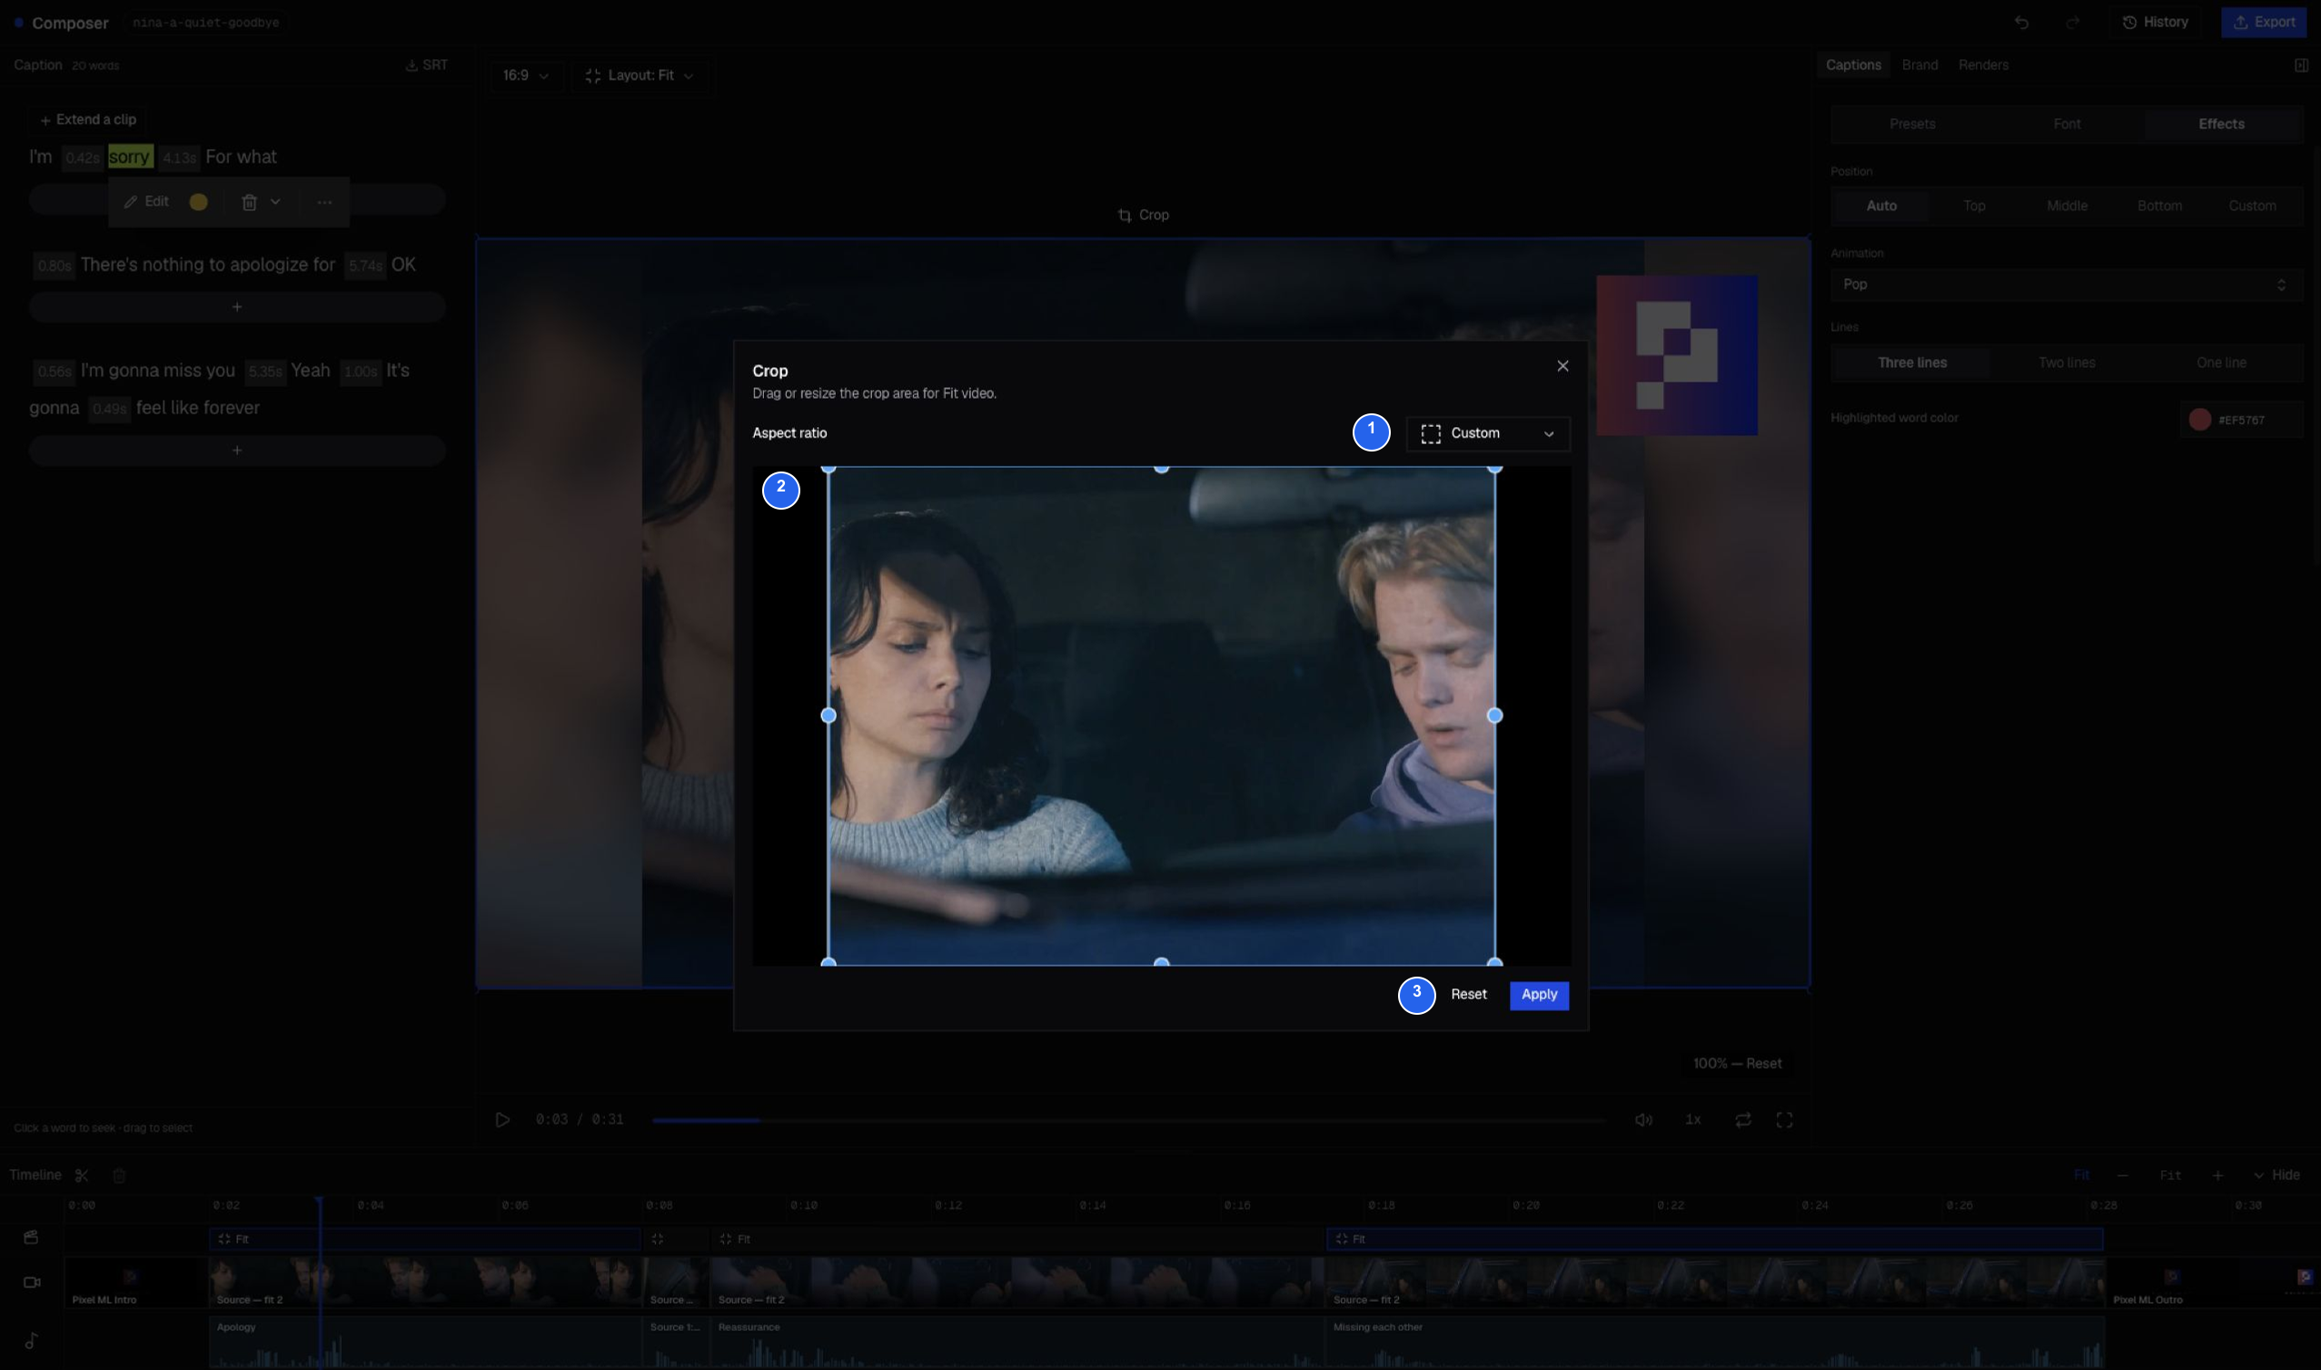Play the video preview
The height and width of the screenshot is (1370, 2321).
point(502,1120)
